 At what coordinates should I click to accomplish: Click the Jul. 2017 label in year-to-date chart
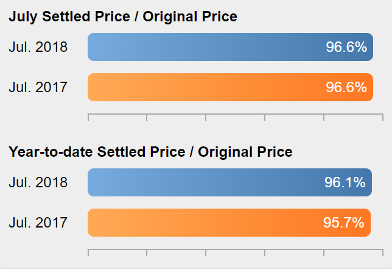coord(38,223)
